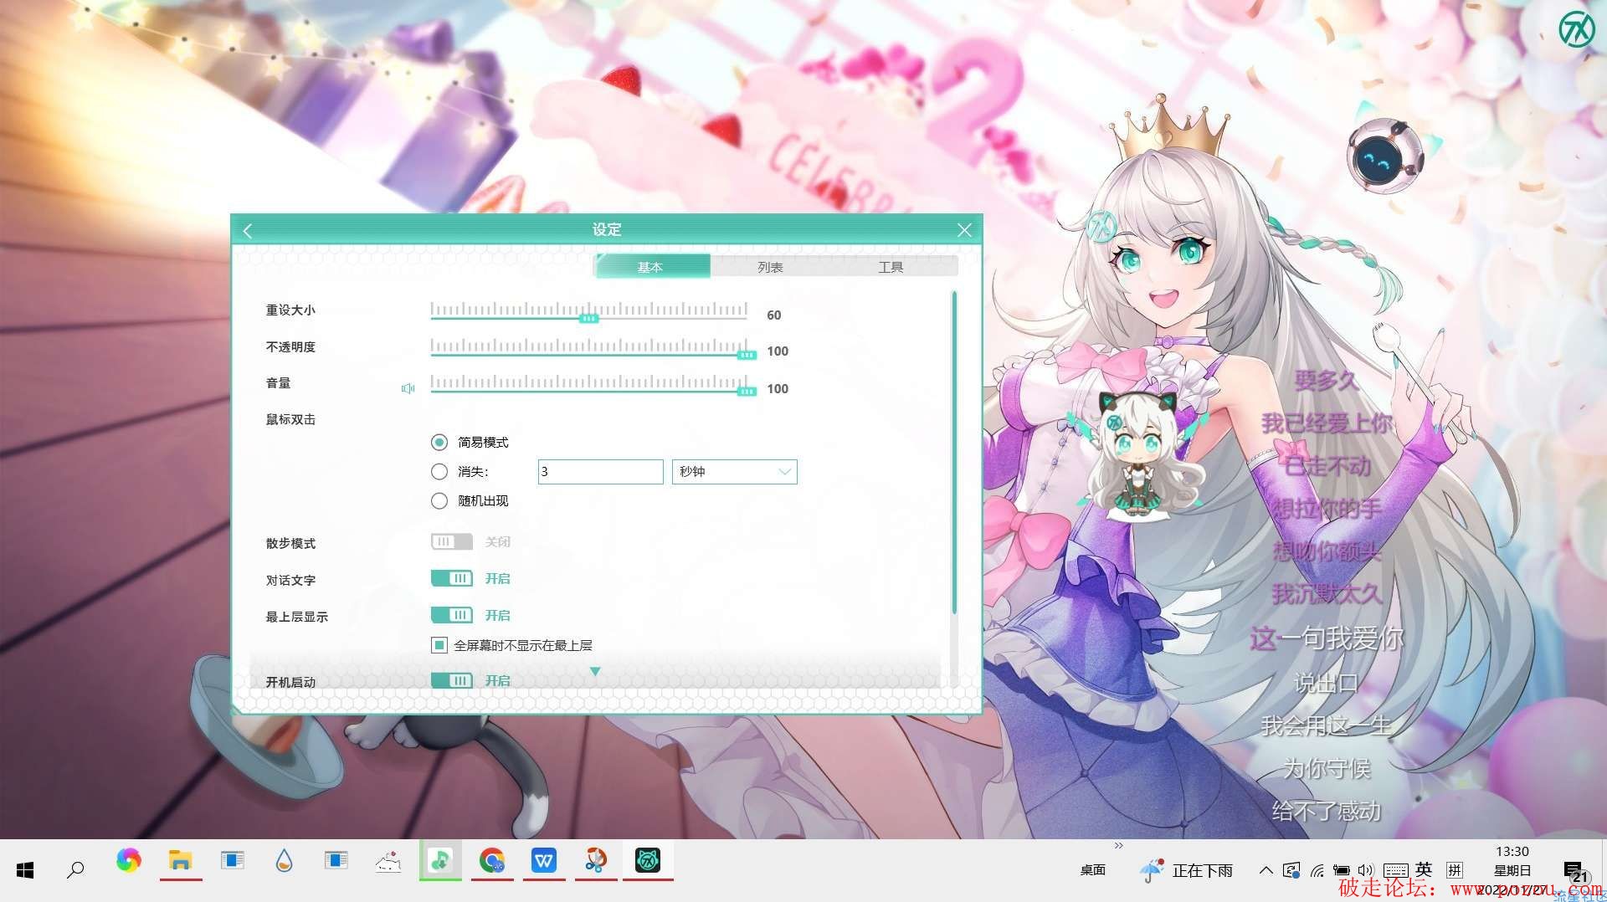Turn off the 最上层显示 toggle
1607x902 pixels.
[451, 615]
